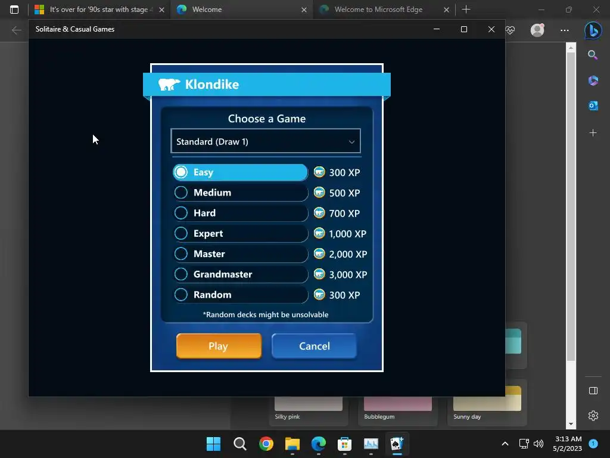
Task: Pick the Master difficulty option
Action: coord(240,254)
